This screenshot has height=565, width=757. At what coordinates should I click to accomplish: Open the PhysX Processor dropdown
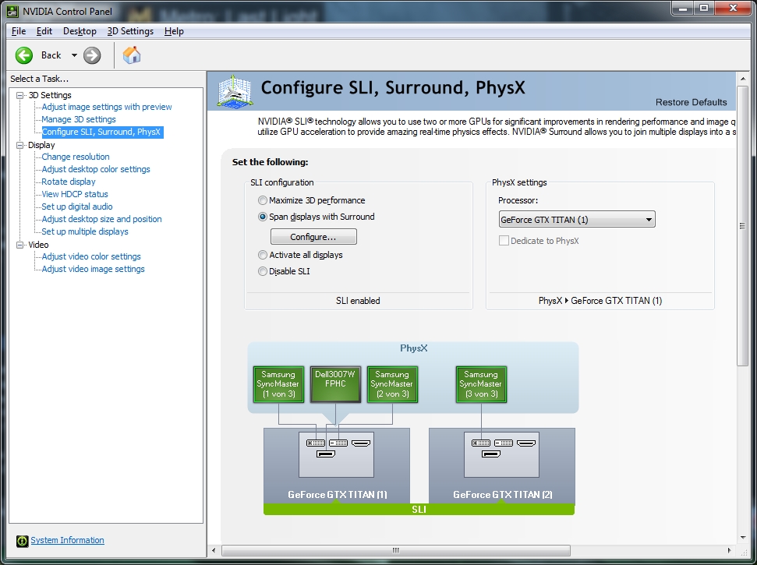576,220
